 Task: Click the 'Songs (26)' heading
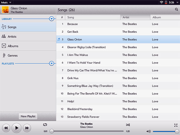(66, 10)
